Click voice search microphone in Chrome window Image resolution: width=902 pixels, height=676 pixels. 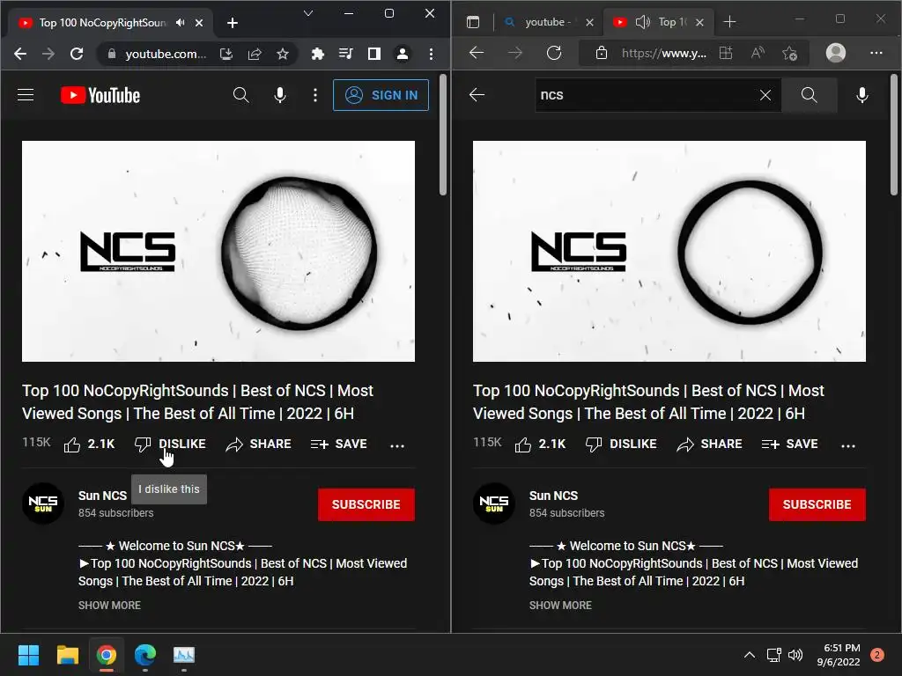pos(279,95)
